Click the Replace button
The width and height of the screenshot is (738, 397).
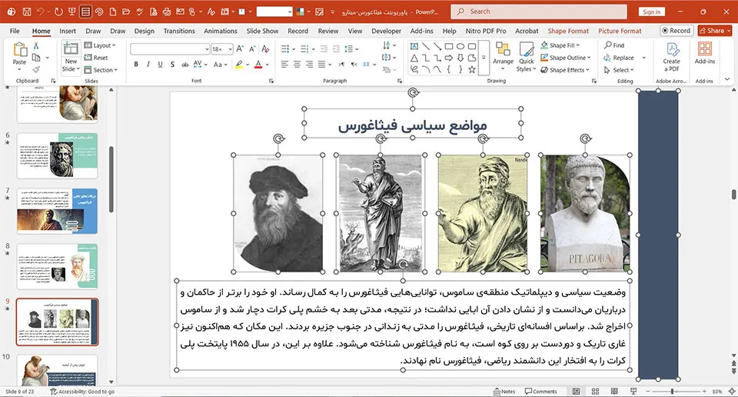tap(618, 58)
